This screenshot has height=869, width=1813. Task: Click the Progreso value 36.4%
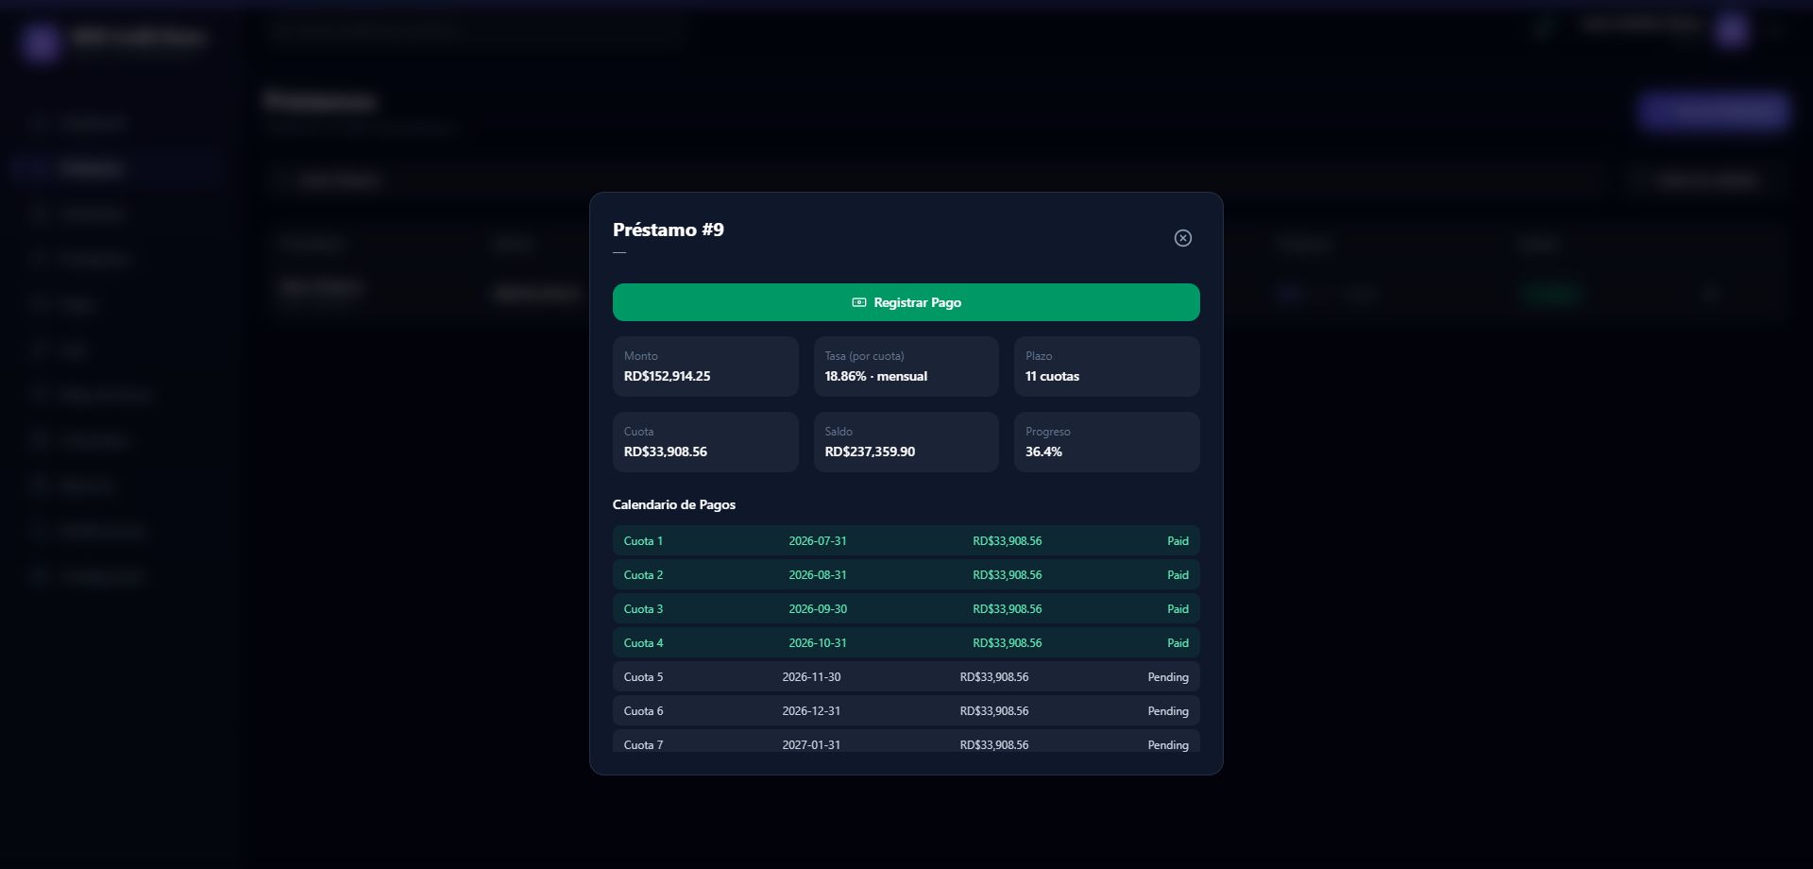(x=1043, y=452)
